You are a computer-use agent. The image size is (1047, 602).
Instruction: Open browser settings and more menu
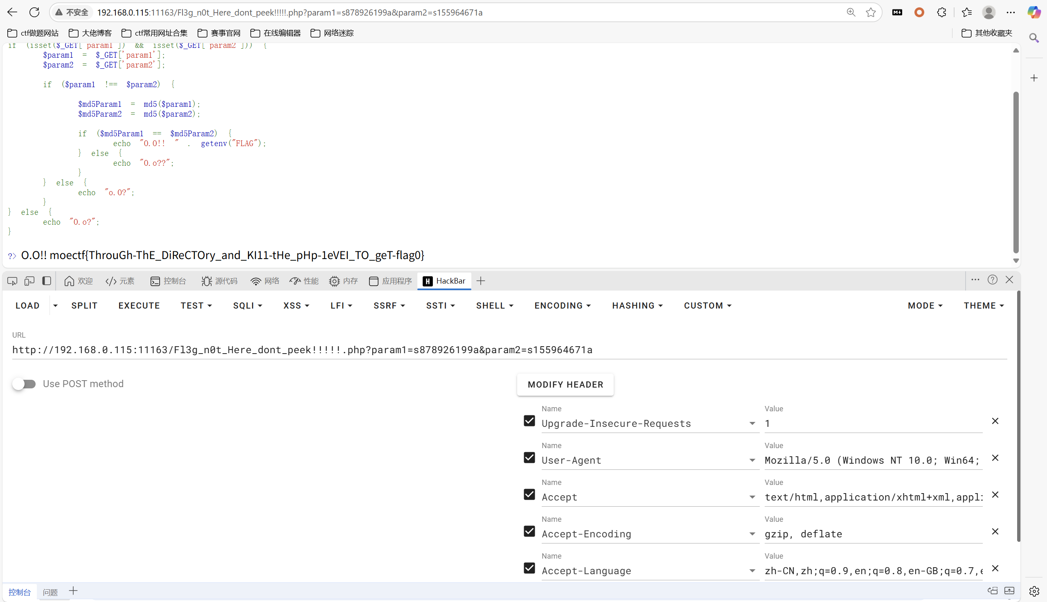pyautogui.click(x=1011, y=12)
